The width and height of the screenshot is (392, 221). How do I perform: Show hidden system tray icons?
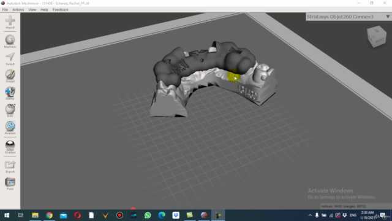[x=310, y=215]
